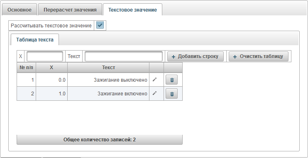Screen dimensions: 308x158
Task: Click plus icon on Очистить таблицу
Action: pos(235,57)
